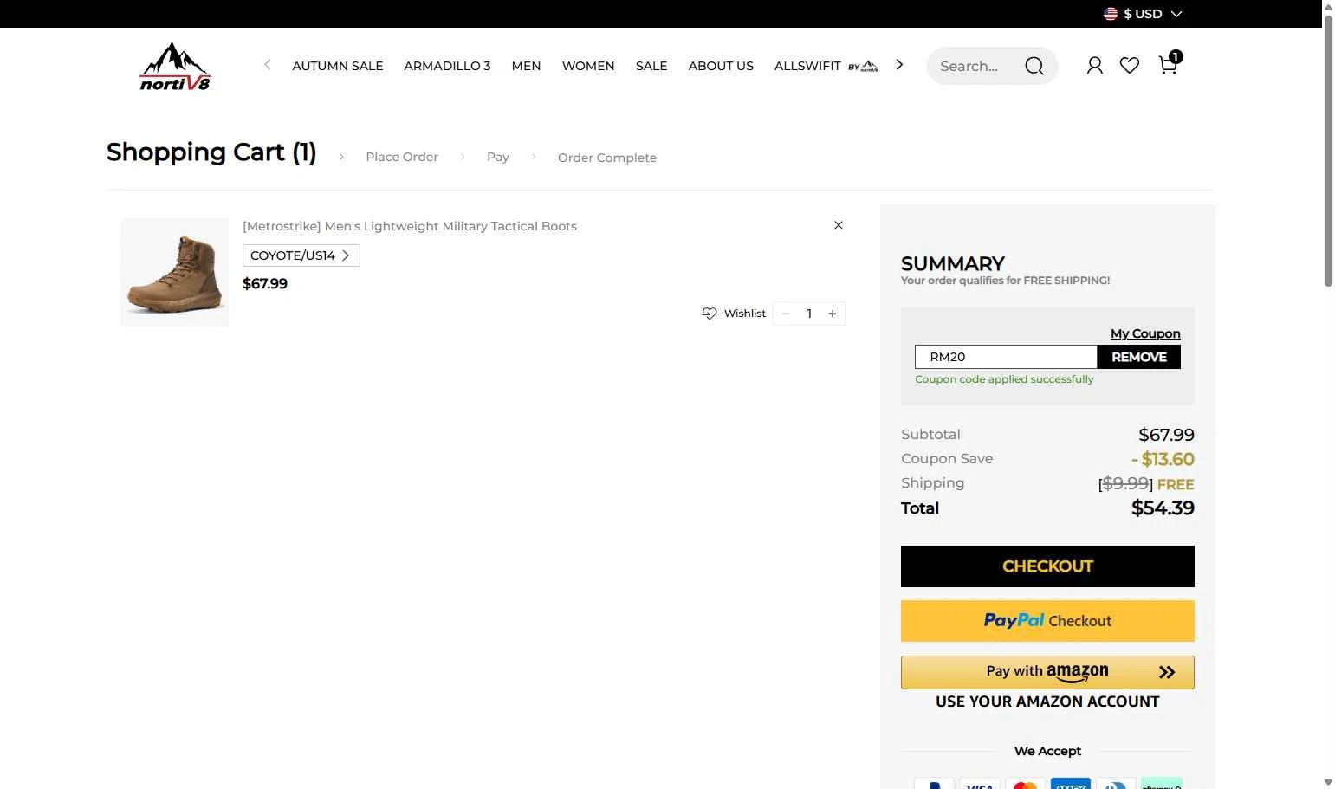
Task: Click Coupon code applied successfully message
Action: (1004, 379)
